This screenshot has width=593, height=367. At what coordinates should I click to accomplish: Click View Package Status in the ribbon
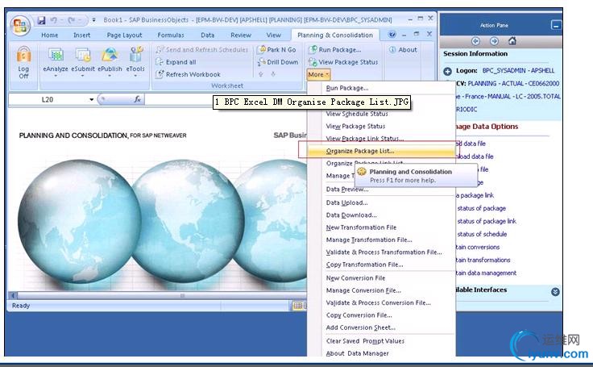point(343,62)
